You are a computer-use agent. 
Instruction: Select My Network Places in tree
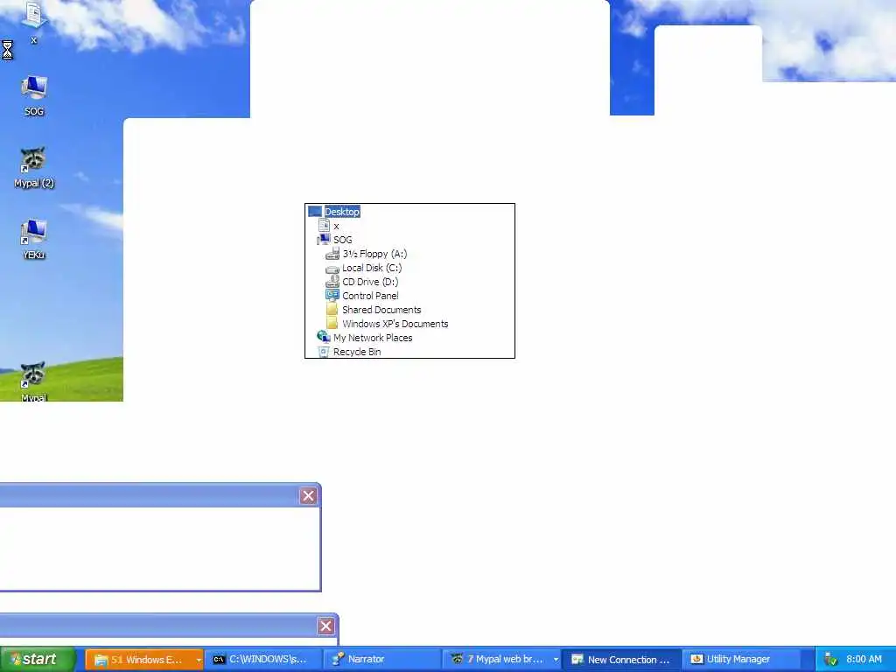click(373, 338)
